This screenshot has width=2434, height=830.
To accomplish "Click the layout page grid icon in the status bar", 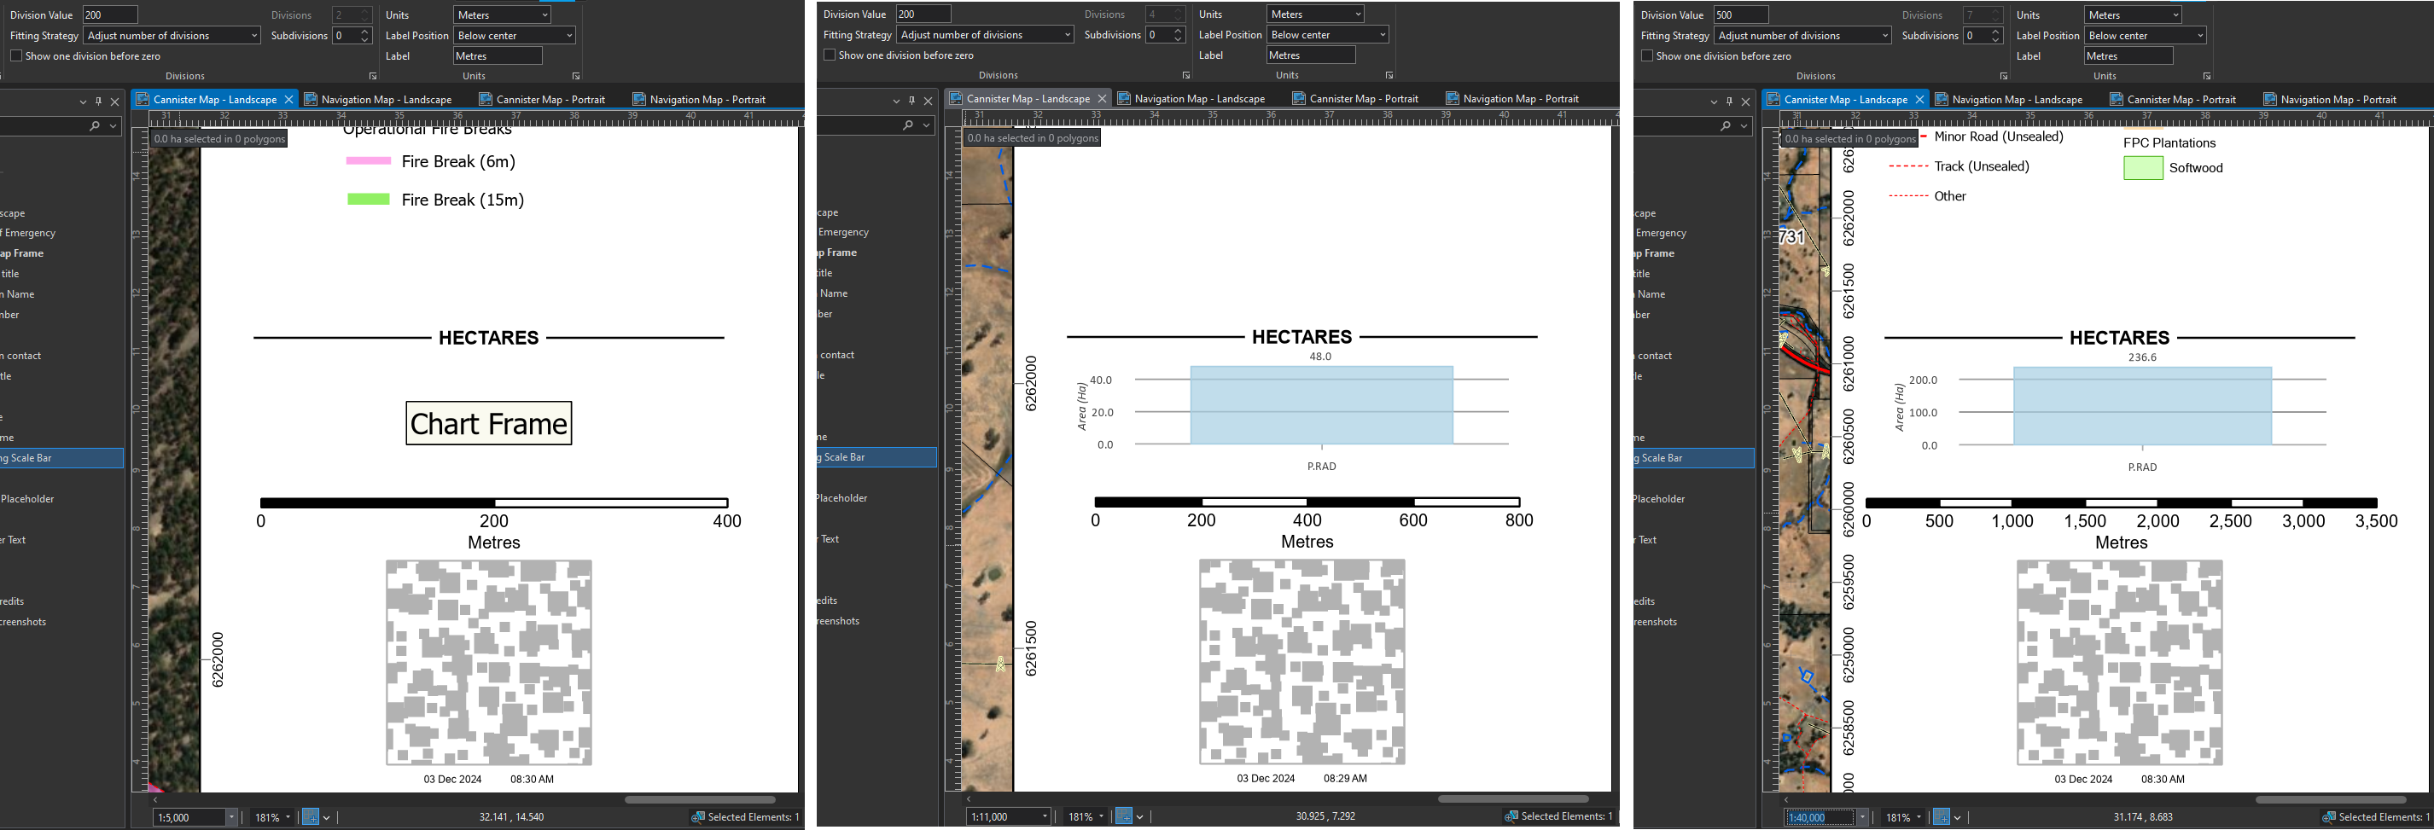I will [312, 817].
